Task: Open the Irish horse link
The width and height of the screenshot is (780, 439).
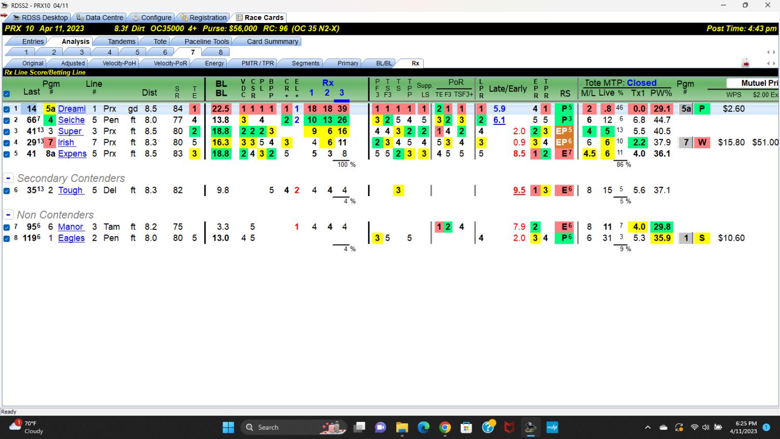Action: pos(66,143)
